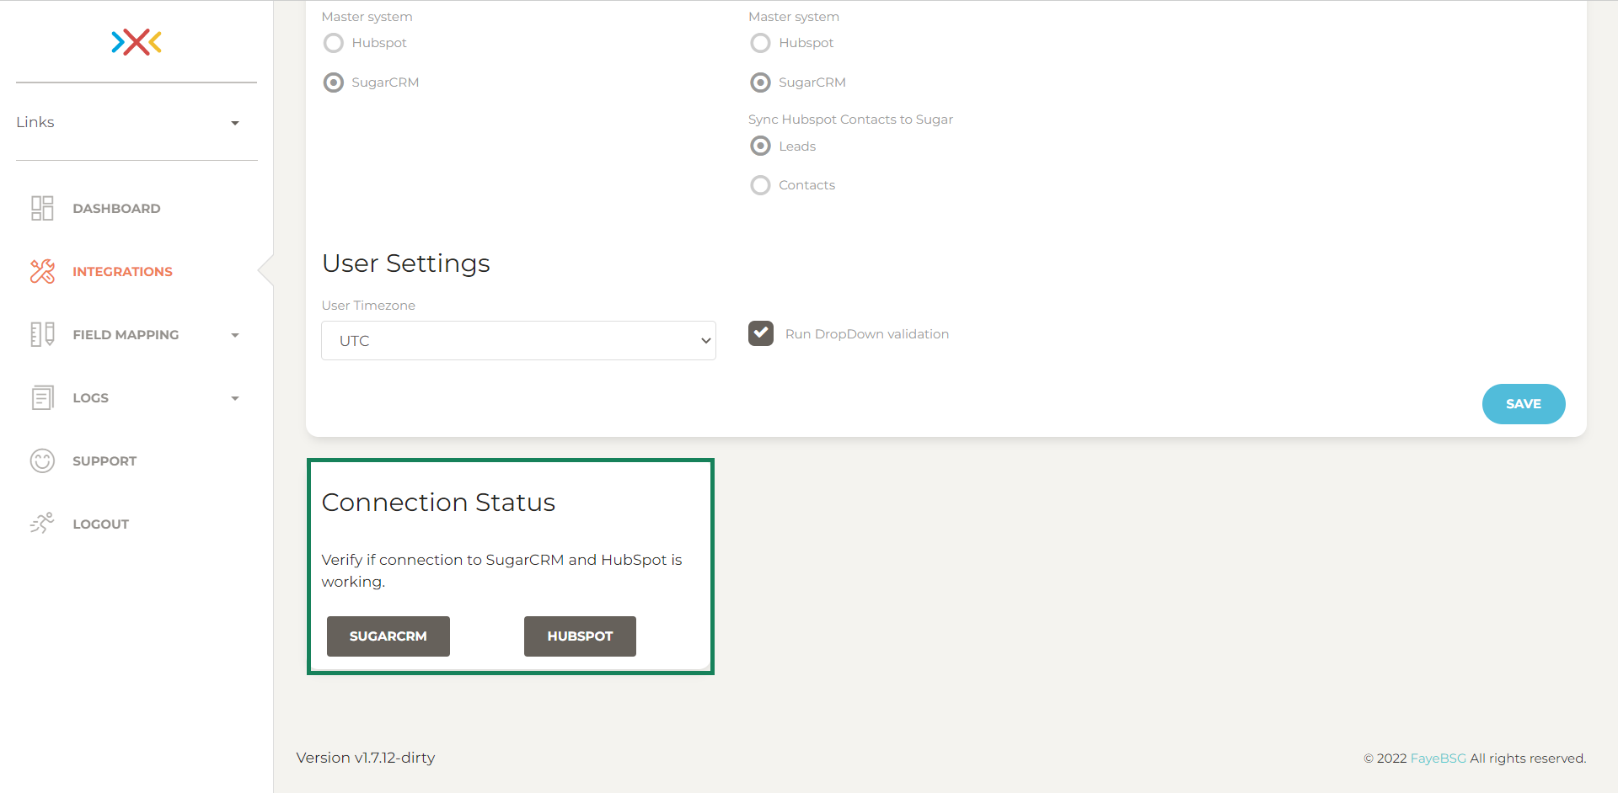Verify the SugarCRM connection status
This screenshot has height=793, width=1618.
[x=388, y=636]
